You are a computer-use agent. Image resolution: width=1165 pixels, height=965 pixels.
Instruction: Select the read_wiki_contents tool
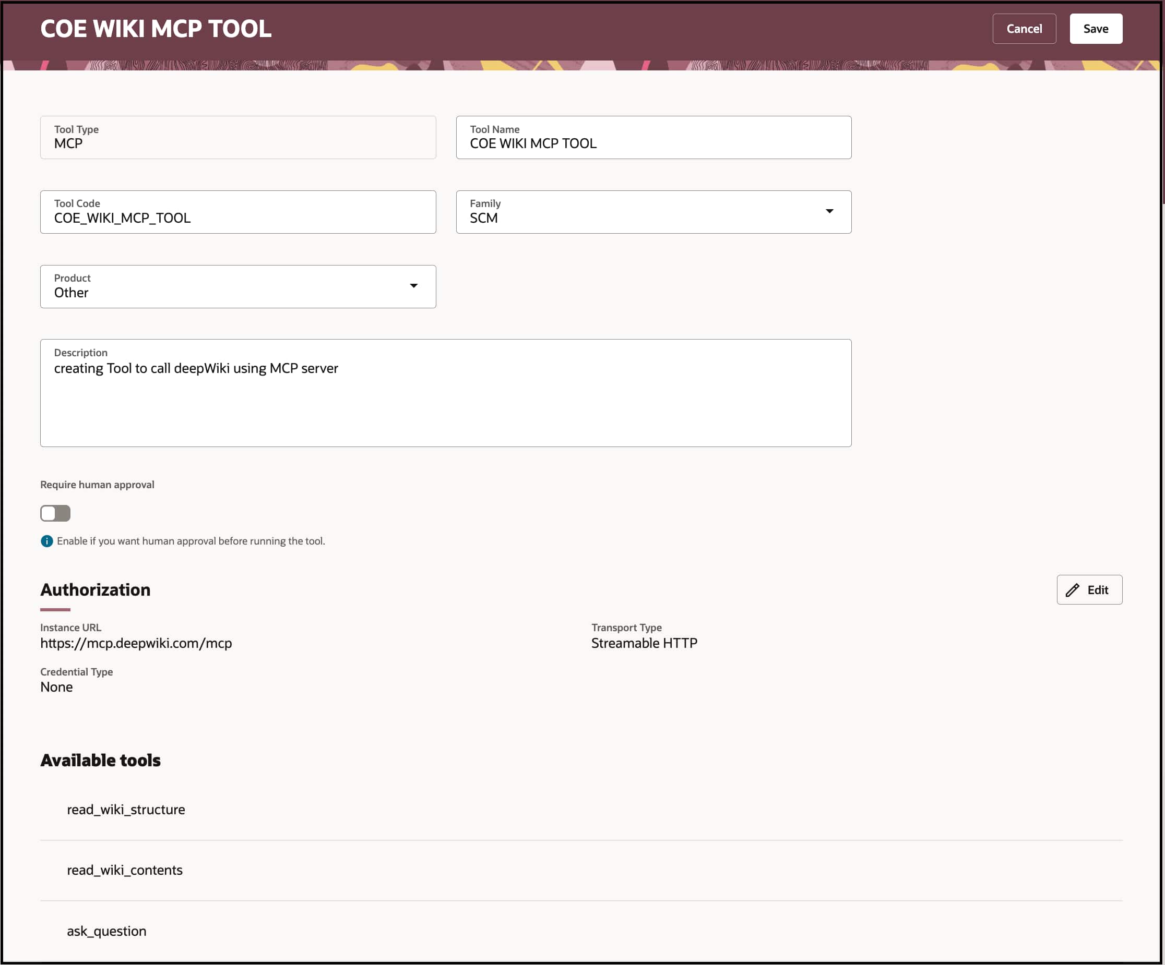125,870
